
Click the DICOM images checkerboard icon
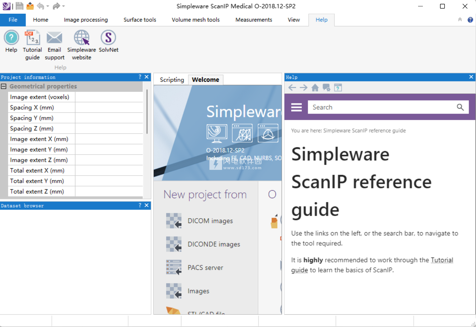[174, 221]
